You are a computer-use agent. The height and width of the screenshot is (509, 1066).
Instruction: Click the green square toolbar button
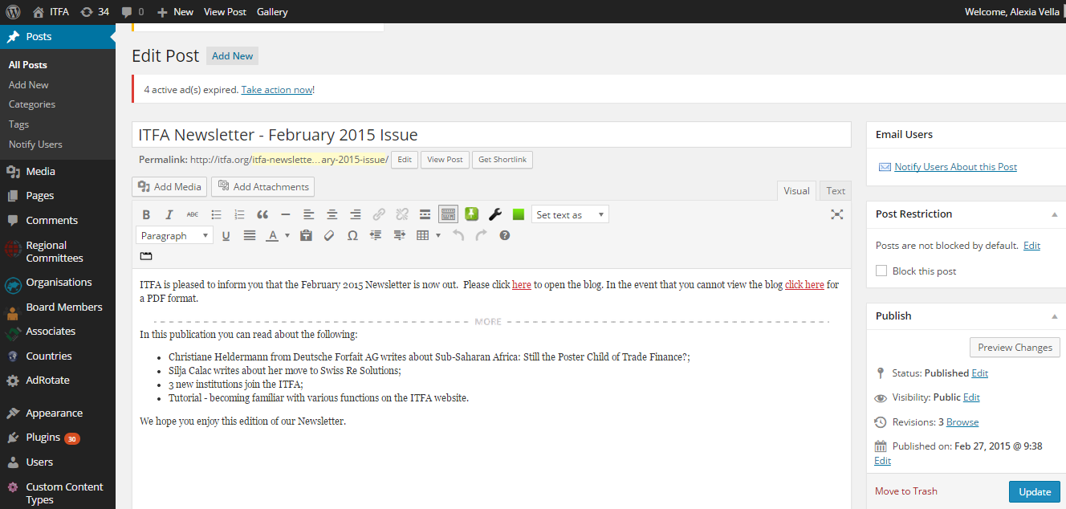[x=519, y=214]
